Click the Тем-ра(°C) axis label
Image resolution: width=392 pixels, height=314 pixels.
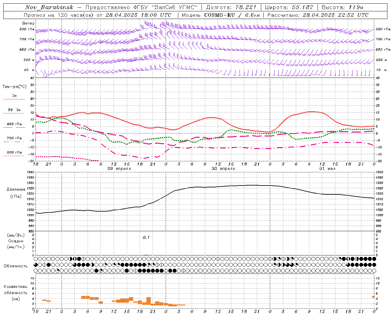[x=14, y=87]
